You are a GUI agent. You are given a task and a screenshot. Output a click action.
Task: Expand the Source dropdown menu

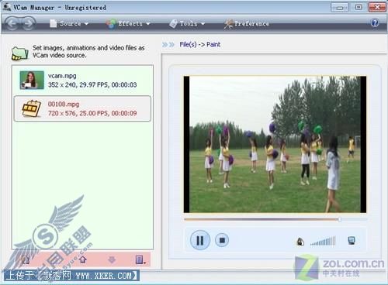point(69,23)
